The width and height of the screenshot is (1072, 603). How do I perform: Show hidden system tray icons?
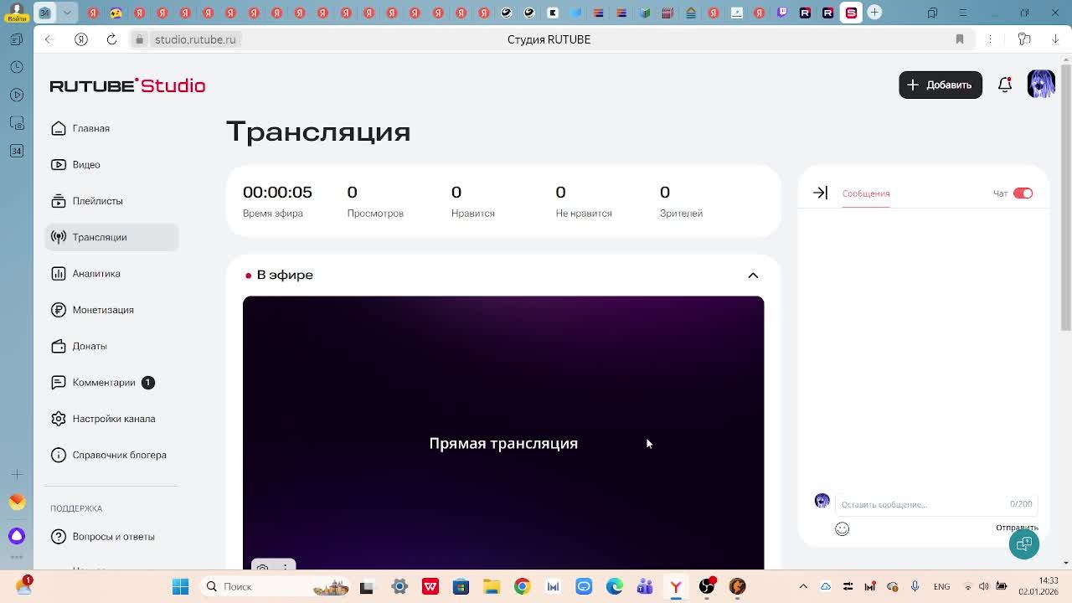point(803,586)
